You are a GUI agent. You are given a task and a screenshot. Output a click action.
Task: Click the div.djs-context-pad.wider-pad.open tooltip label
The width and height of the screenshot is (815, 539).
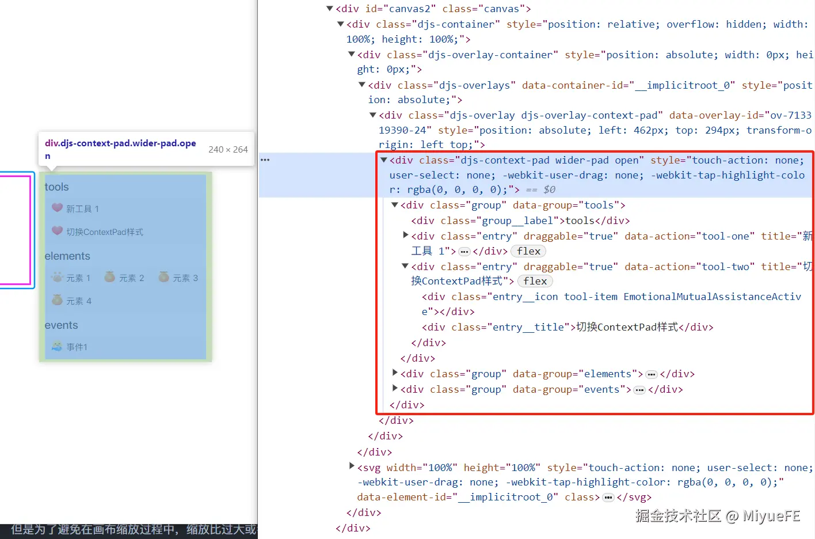tap(120, 149)
